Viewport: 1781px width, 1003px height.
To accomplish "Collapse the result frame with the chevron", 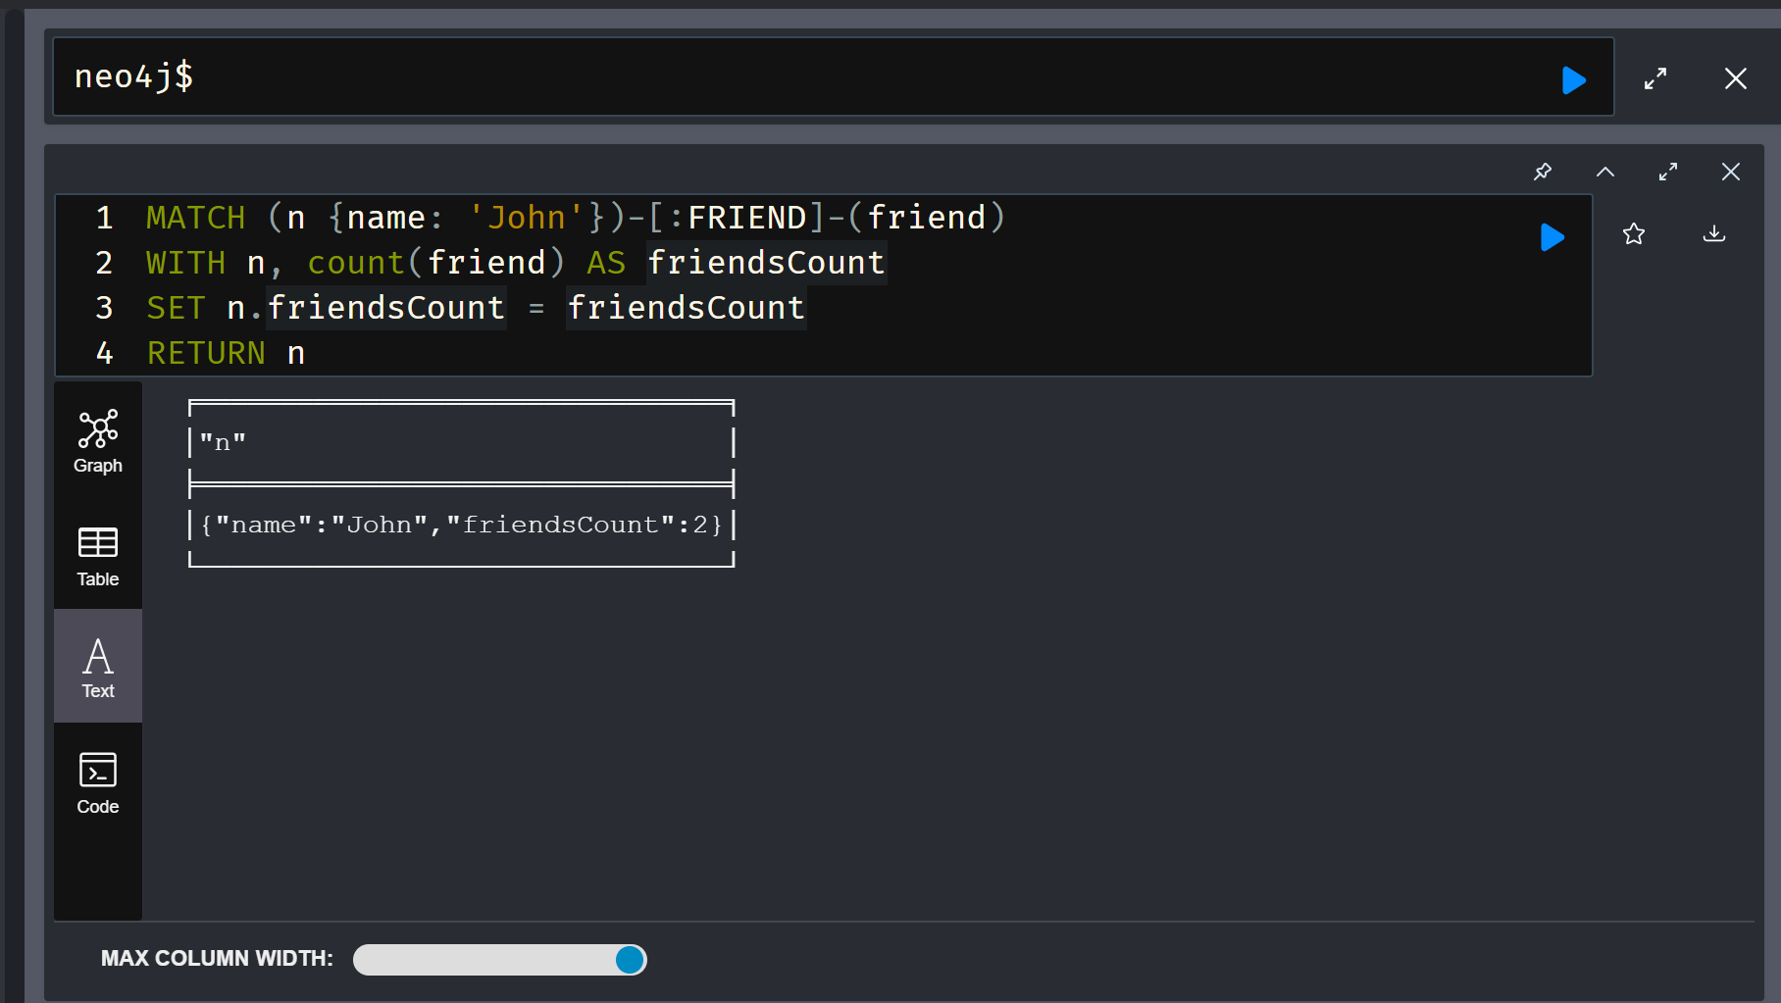I will click(1605, 172).
